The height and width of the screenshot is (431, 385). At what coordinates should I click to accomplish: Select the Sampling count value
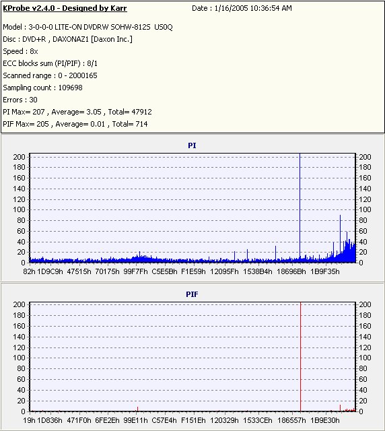point(71,88)
